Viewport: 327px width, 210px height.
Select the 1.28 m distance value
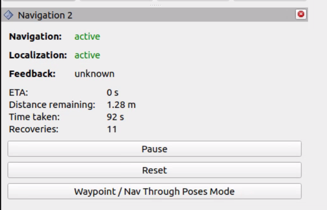[x=121, y=105]
